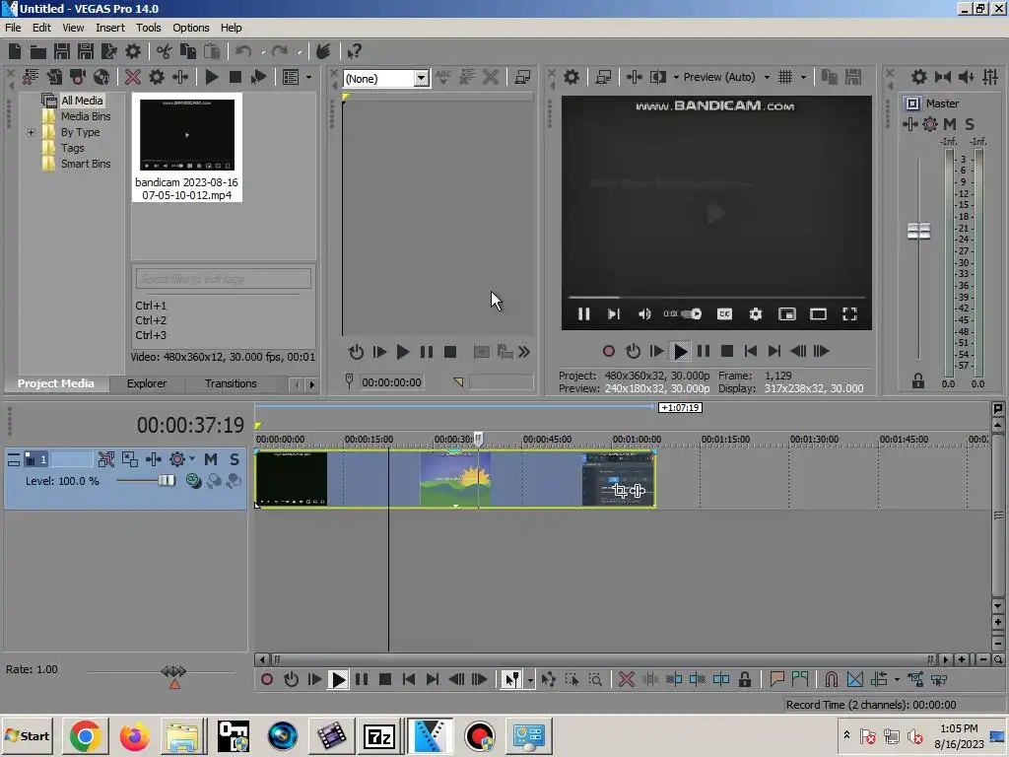Open the Insert menu
1009x757 pixels.
(110, 28)
